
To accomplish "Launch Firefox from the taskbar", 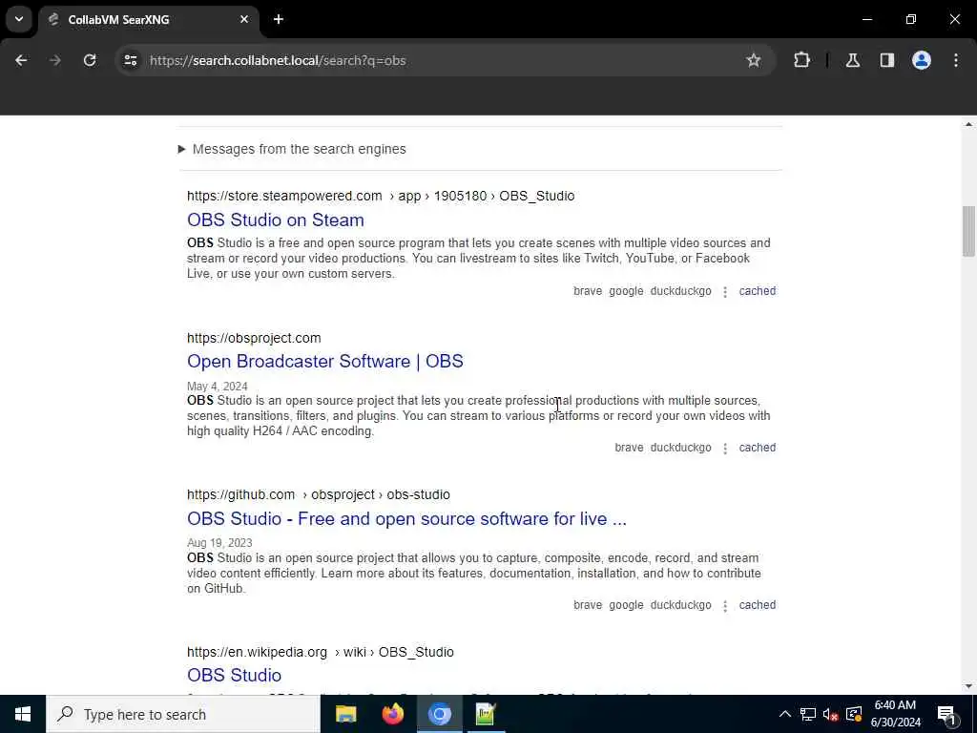I will pyautogui.click(x=392, y=714).
